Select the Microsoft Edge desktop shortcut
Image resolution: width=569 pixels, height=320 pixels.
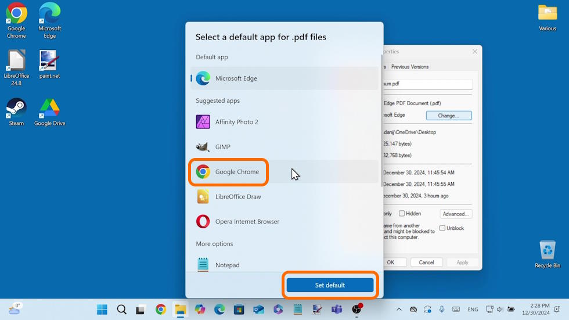50,21
